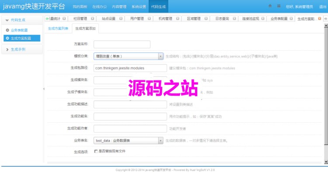Screen dimensions: 328x173
Task: Click the 生成方案配置 sidebar bullet icon
Action: click(x=7, y=38)
